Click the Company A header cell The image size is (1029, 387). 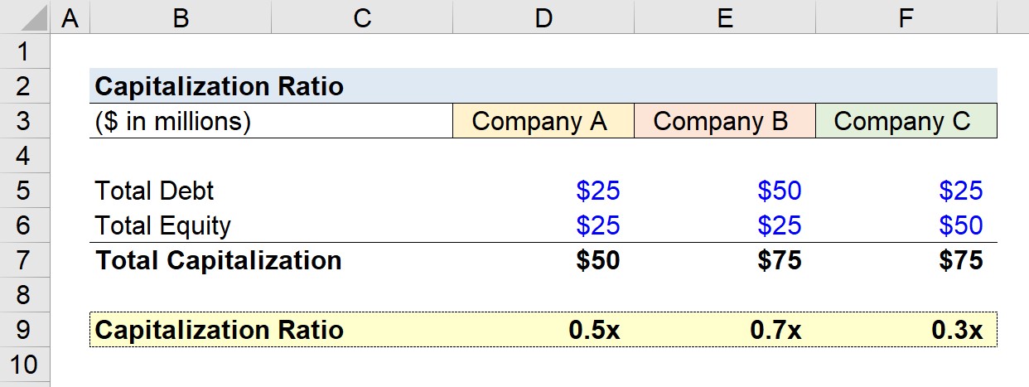[x=543, y=121]
